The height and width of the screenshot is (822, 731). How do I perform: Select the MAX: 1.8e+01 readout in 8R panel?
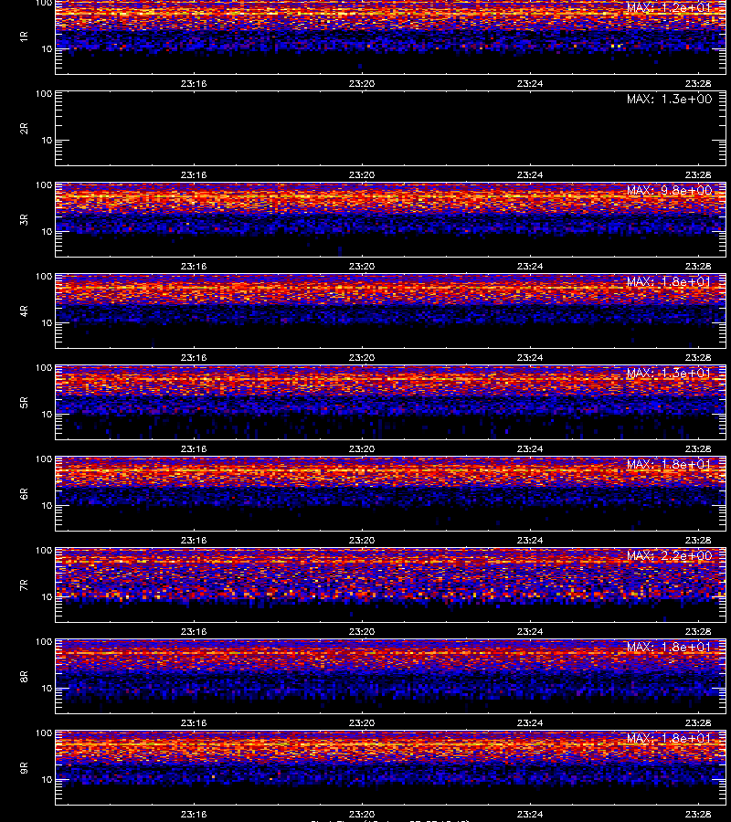[669, 647]
